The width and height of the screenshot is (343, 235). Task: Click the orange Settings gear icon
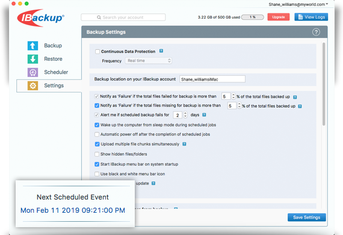[x=32, y=85]
